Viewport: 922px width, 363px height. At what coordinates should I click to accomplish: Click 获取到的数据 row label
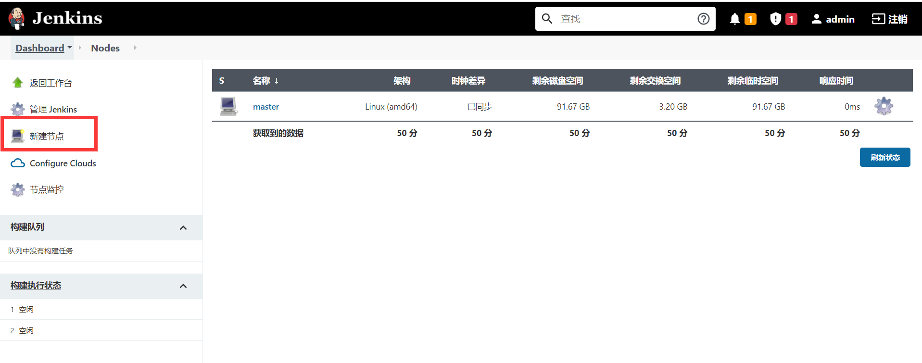pyautogui.click(x=278, y=133)
